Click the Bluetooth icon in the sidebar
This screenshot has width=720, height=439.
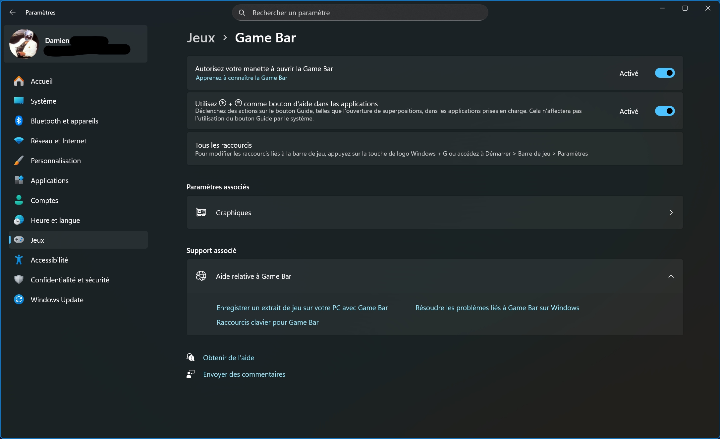click(19, 121)
